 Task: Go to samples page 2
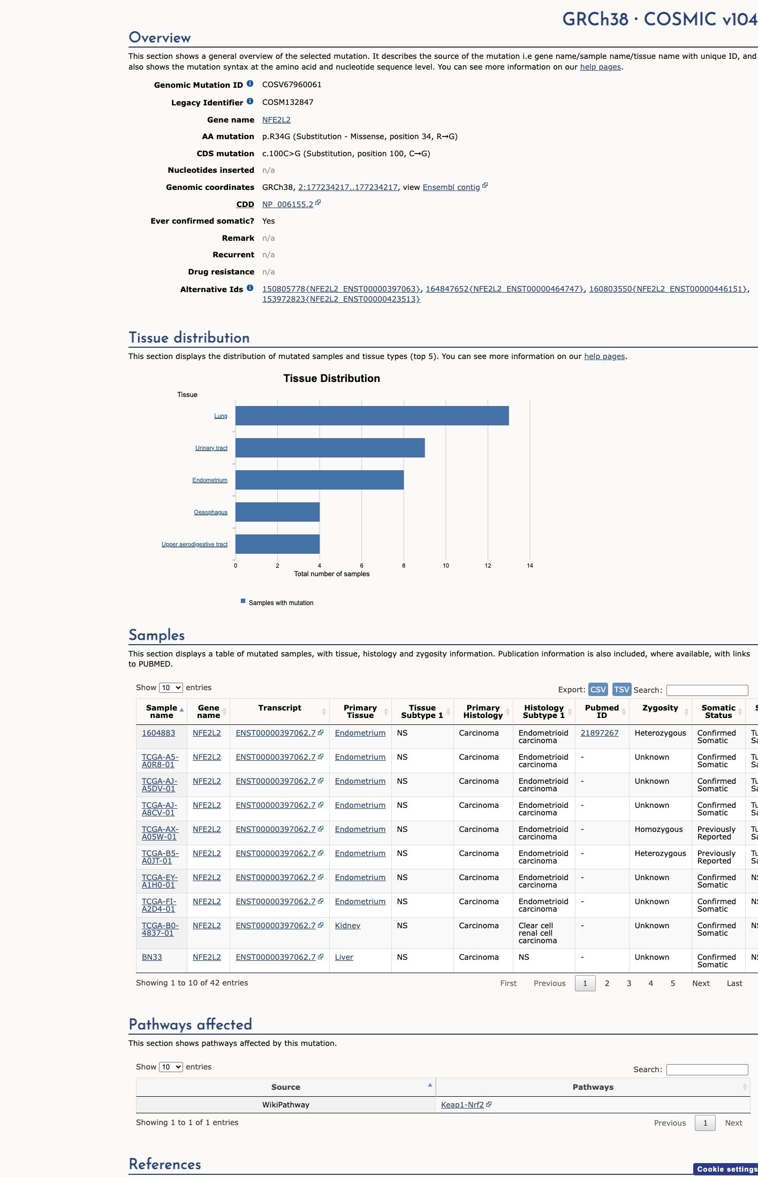click(607, 983)
